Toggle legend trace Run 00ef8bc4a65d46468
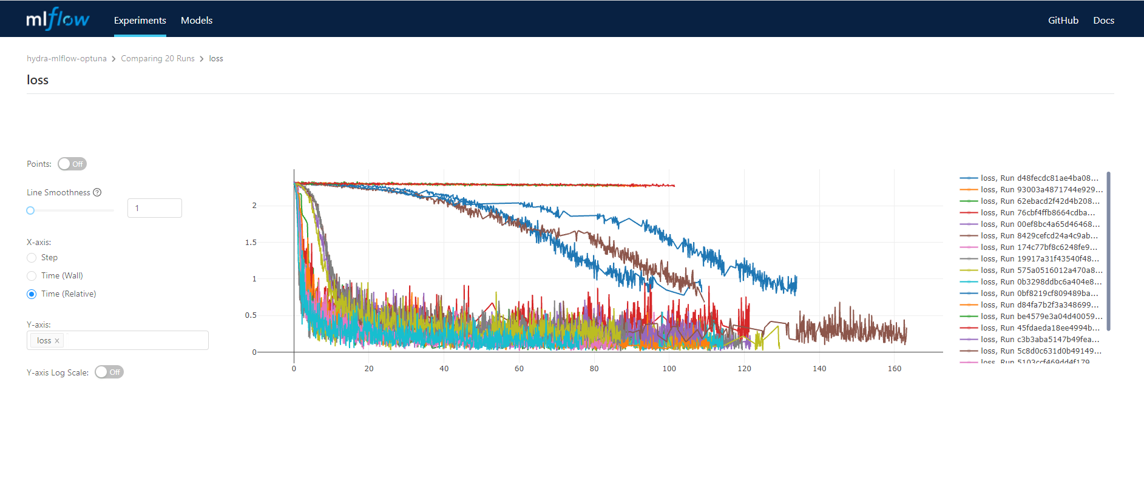 pos(1030,224)
